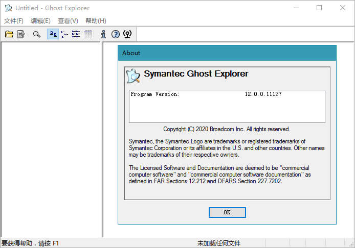Open the 文件(F) menu

pyautogui.click(x=14, y=21)
